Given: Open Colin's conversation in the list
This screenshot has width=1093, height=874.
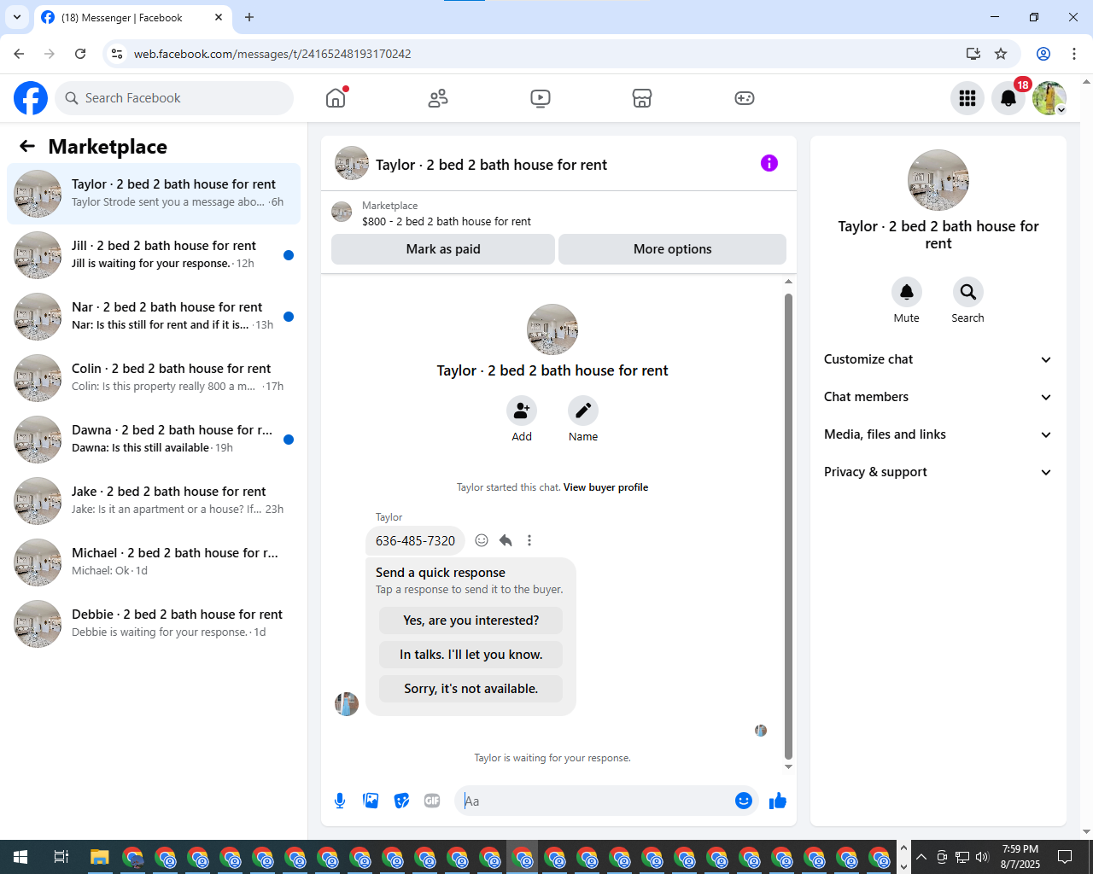Looking at the screenshot, I should pyautogui.click(x=154, y=378).
